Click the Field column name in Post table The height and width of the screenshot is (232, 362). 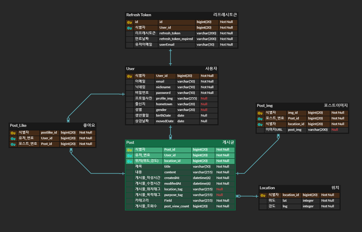[x=168, y=201]
